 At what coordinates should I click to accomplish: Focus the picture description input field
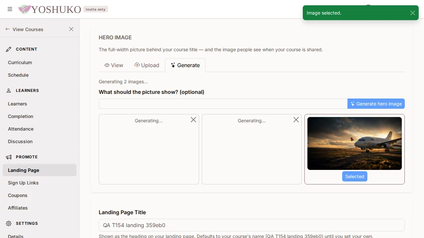(223, 104)
